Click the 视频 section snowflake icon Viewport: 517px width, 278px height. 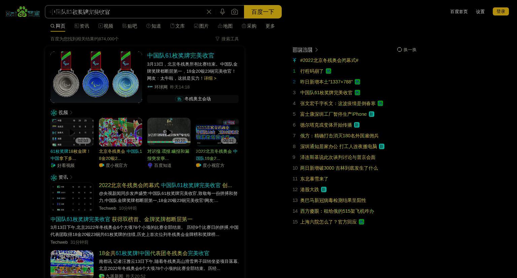[54, 113]
